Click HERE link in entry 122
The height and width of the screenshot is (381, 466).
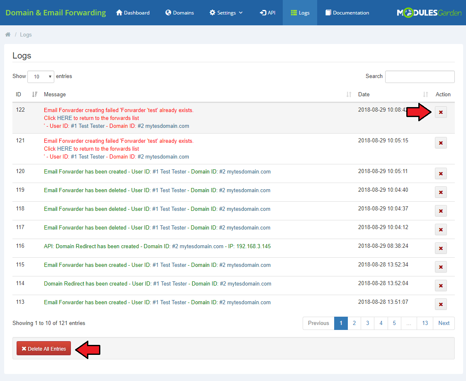(65, 118)
